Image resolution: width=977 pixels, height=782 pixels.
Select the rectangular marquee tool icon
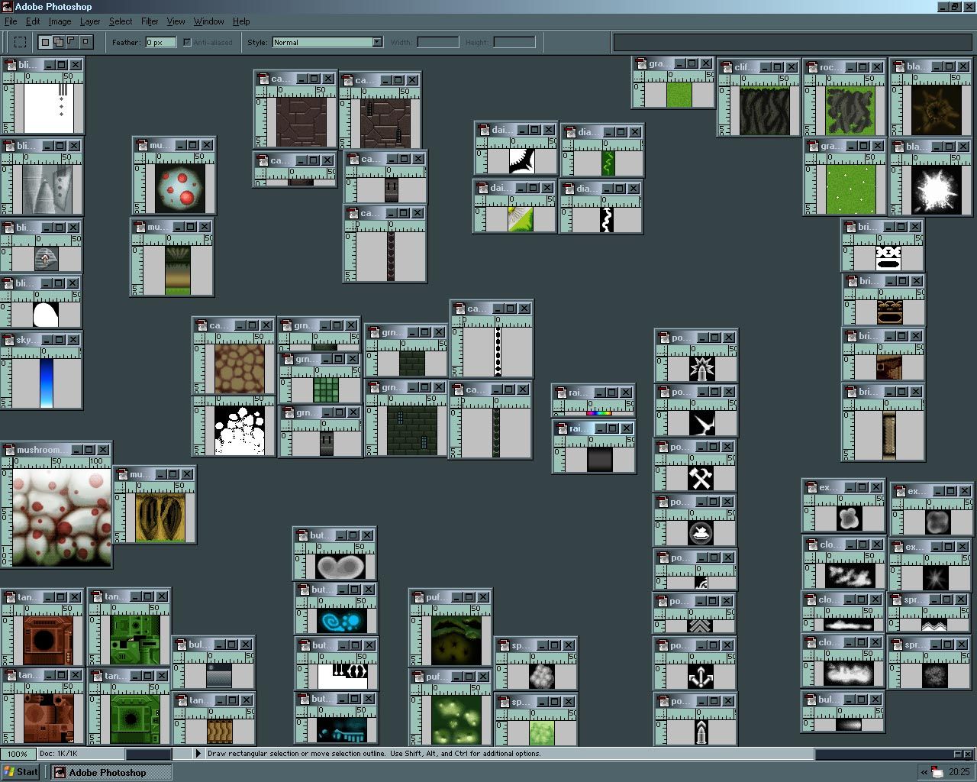pyautogui.click(x=21, y=42)
